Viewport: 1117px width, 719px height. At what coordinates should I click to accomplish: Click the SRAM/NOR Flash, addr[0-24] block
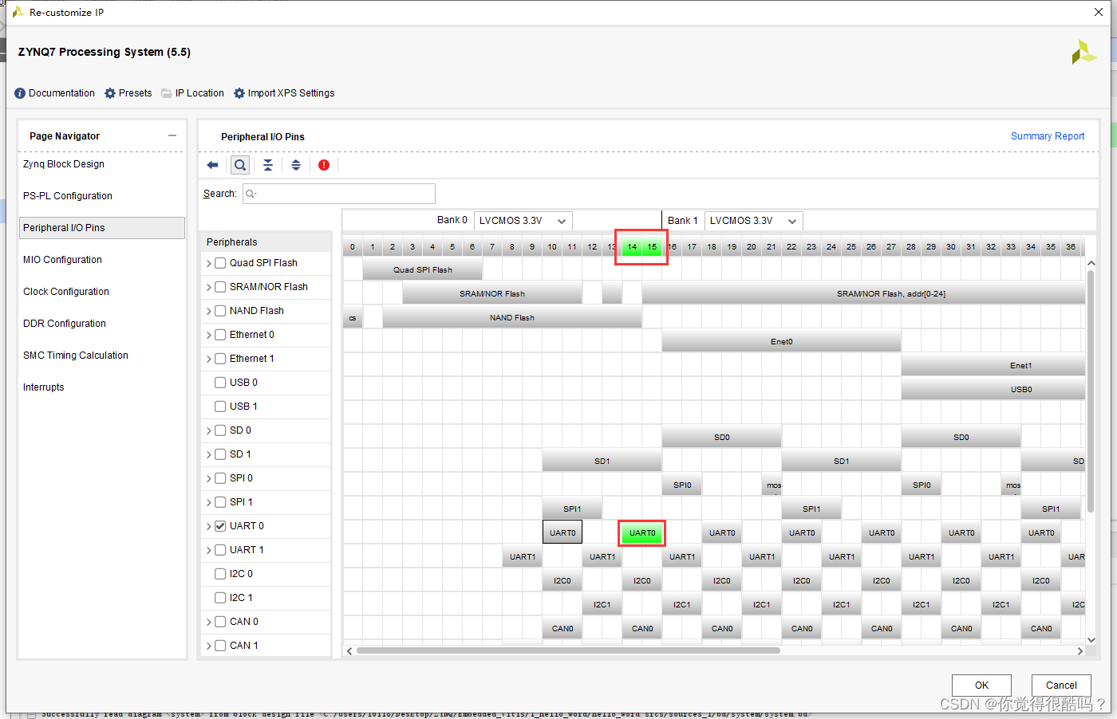(863, 293)
